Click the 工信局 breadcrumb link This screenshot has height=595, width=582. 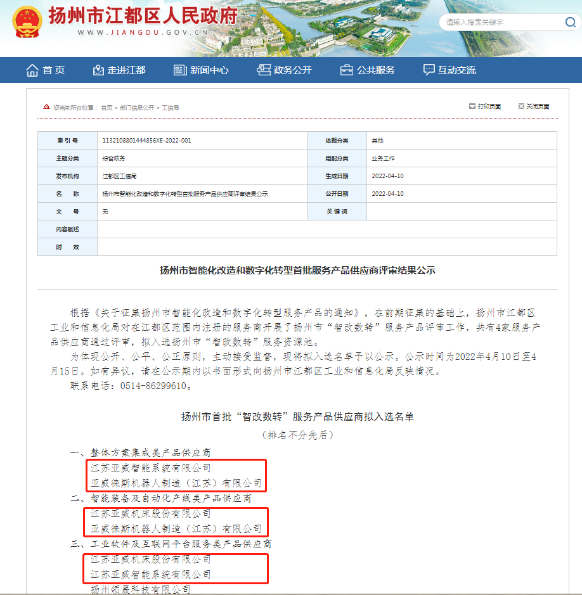[171, 108]
